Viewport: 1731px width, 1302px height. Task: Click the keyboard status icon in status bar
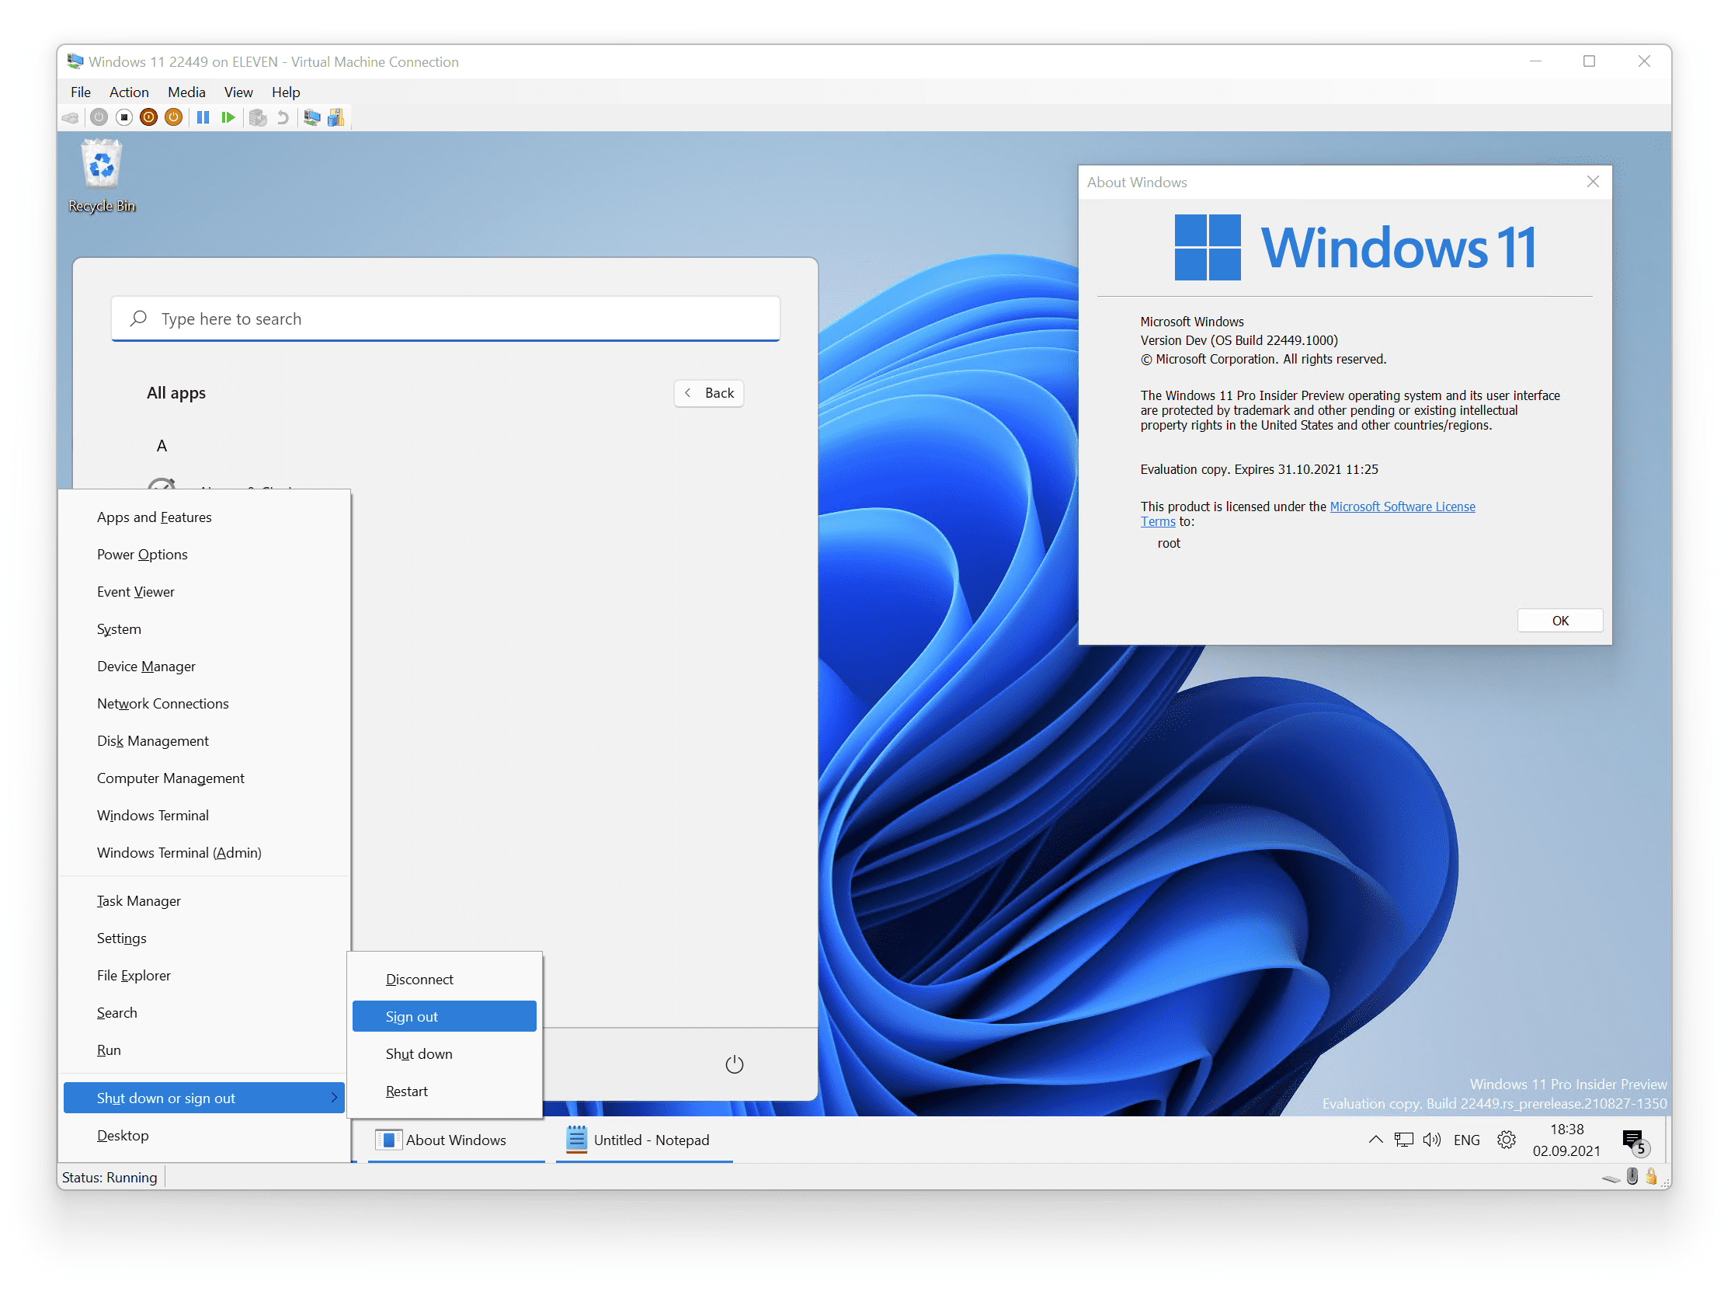[1612, 1178]
